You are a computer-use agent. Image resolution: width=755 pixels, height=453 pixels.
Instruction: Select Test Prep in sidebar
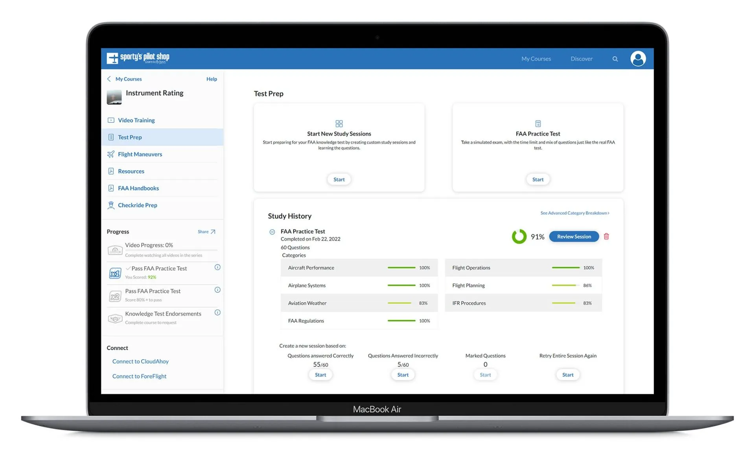pyautogui.click(x=162, y=137)
